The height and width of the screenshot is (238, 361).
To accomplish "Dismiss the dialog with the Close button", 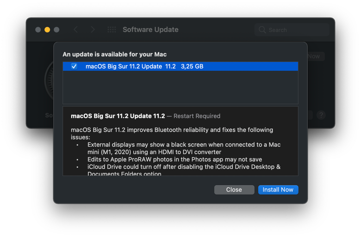I will [x=234, y=189].
